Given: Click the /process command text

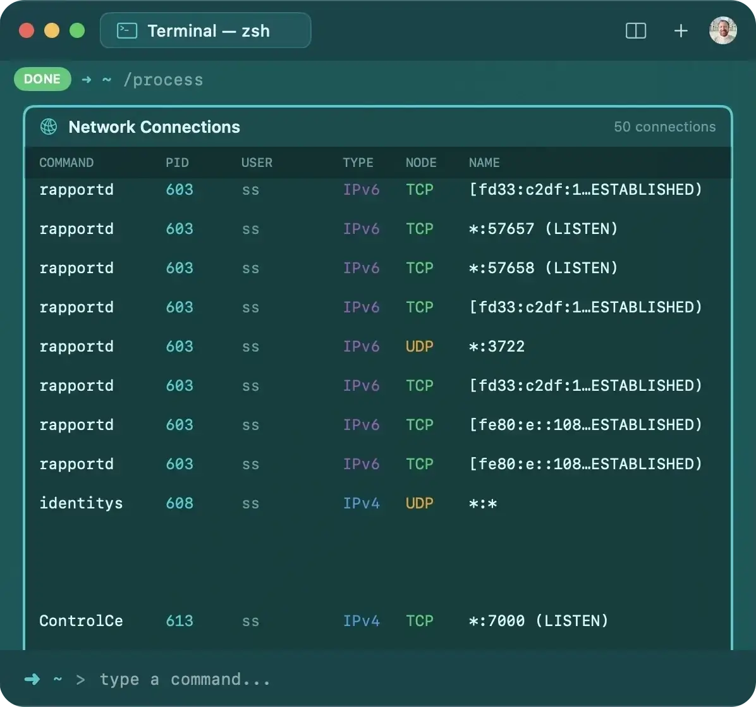Looking at the screenshot, I should coord(164,80).
